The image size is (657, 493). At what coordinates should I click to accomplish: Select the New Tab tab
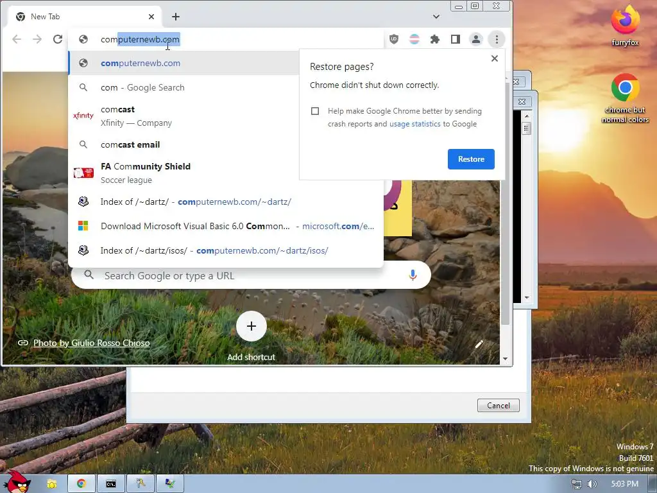pos(85,17)
